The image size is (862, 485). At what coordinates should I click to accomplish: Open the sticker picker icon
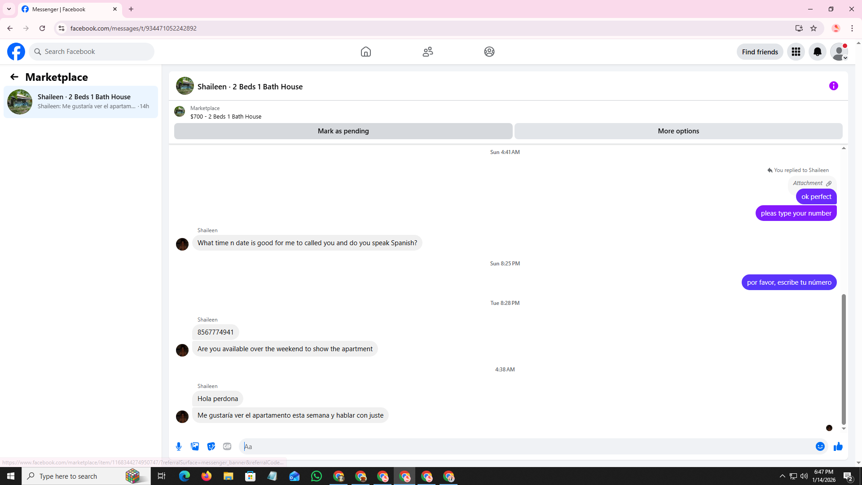[x=211, y=446]
